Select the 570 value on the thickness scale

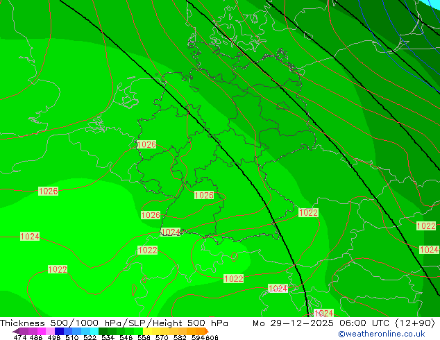pos(162,337)
